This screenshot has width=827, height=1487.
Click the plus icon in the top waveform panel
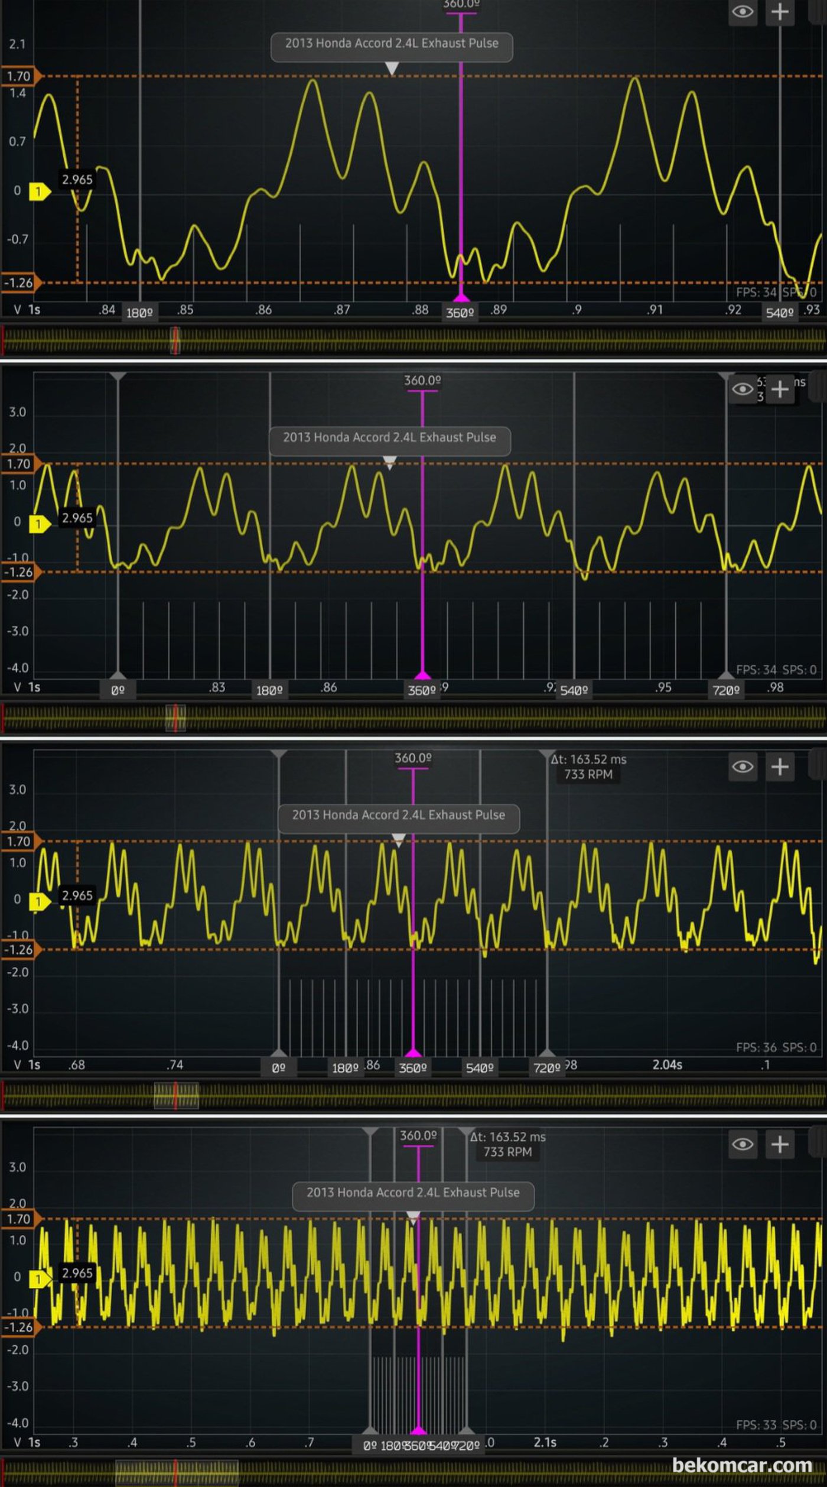[x=780, y=12]
